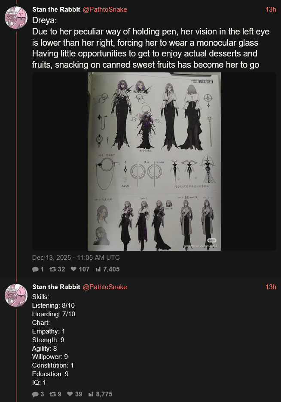This screenshot has height=402, width=281.
Task: Click the retweet icon showing 9
Action: point(53,394)
